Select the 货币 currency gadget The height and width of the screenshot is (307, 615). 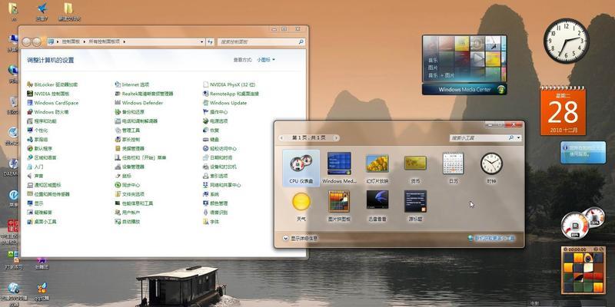coord(415,168)
